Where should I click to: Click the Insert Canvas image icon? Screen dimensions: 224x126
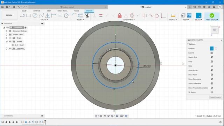189,15
